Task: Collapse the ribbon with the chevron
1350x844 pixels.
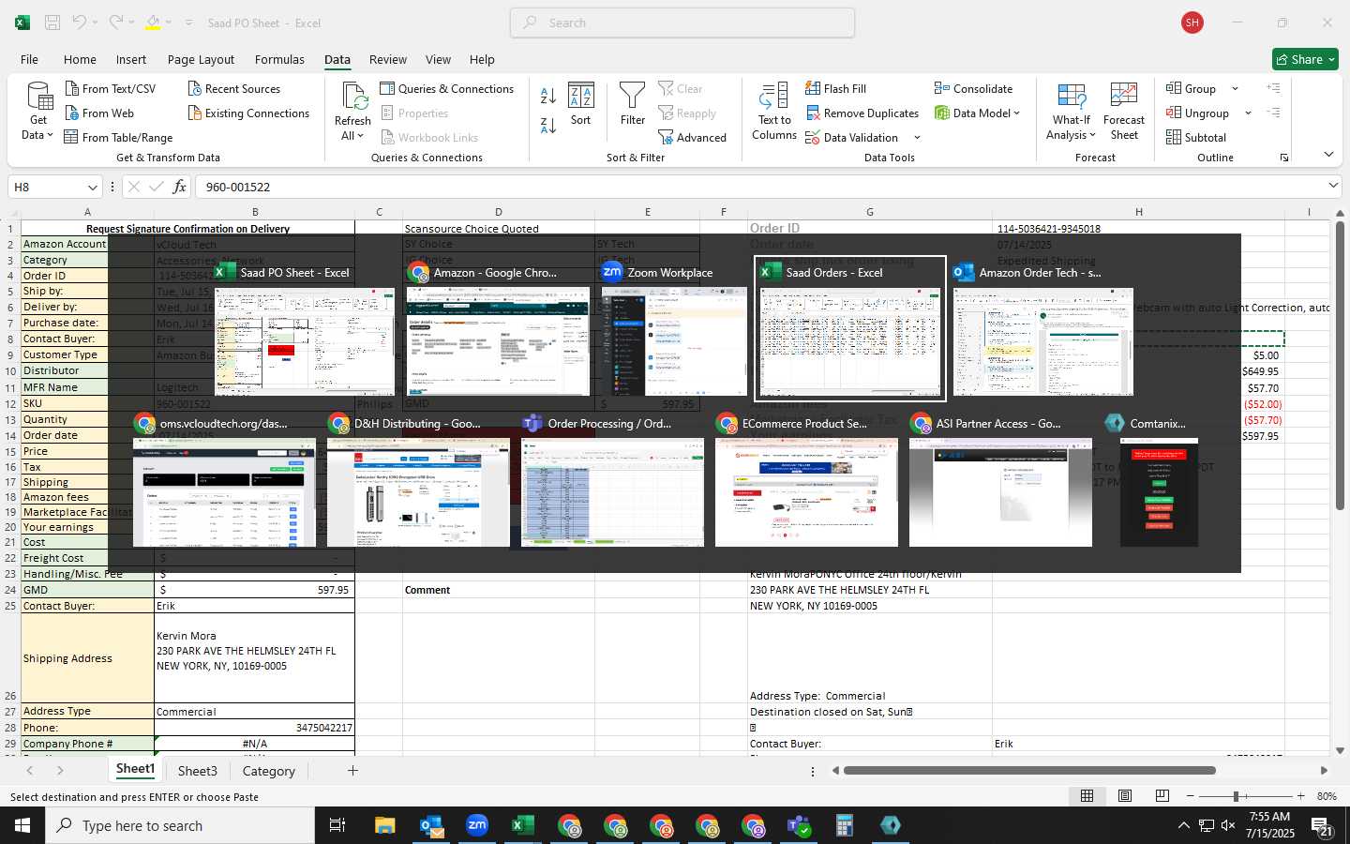Action: (x=1328, y=155)
